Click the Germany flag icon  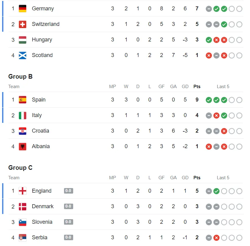(23, 9)
